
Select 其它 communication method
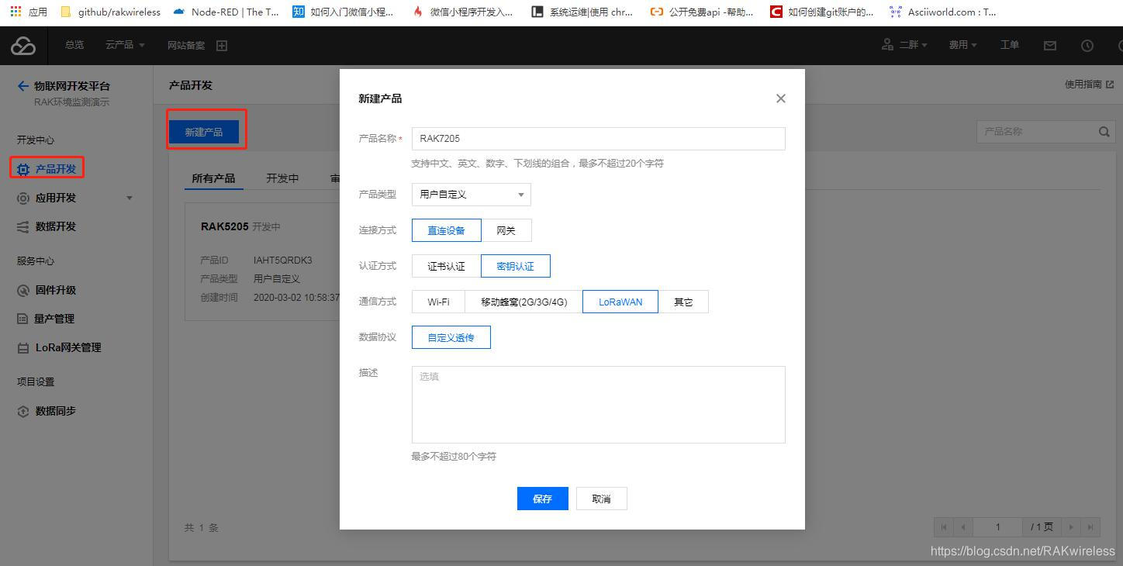(683, 302)
